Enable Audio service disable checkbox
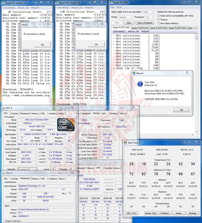This screenshot has height=223, width=202. coord(159,16)
